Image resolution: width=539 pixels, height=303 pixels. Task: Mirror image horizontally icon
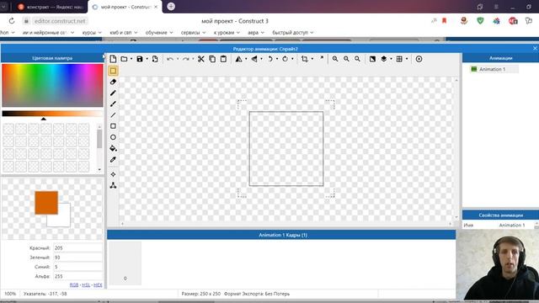(x=238, y=59)
